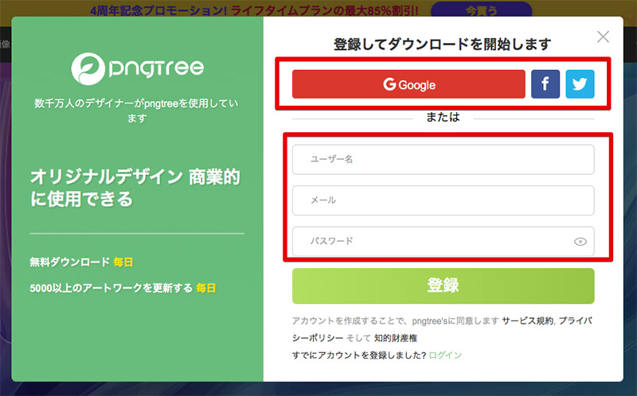Focus the ユーザー名 input field

(x=444, y=160)
